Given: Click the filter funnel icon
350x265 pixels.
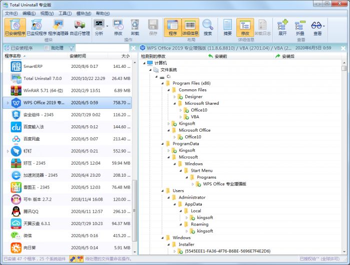Looking at the screenshot, I should (x=71, y=48).
